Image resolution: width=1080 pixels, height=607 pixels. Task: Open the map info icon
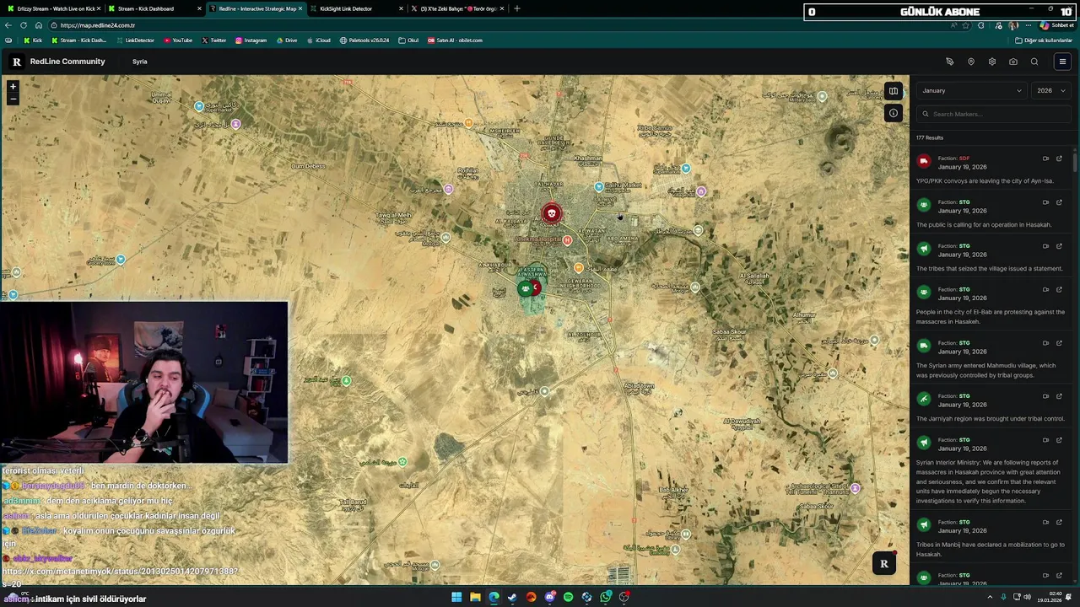point(893,113)
